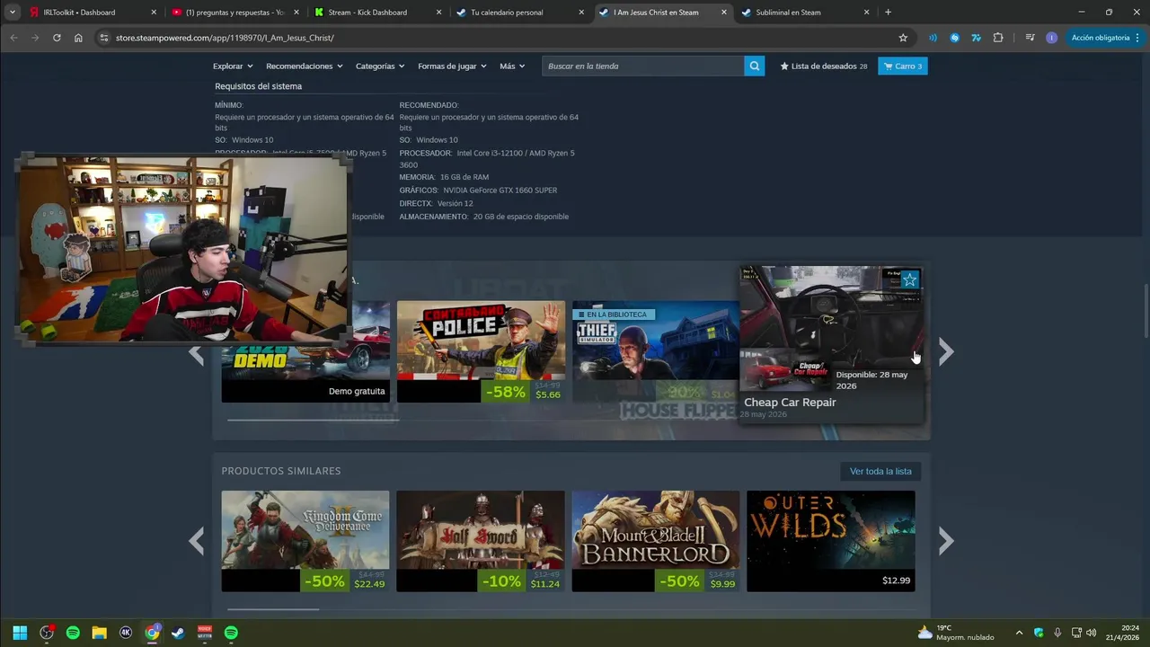Add Cheap Car Repair to wishlist star
This screenshot has height=647, width=1150.
coord(910,279)
